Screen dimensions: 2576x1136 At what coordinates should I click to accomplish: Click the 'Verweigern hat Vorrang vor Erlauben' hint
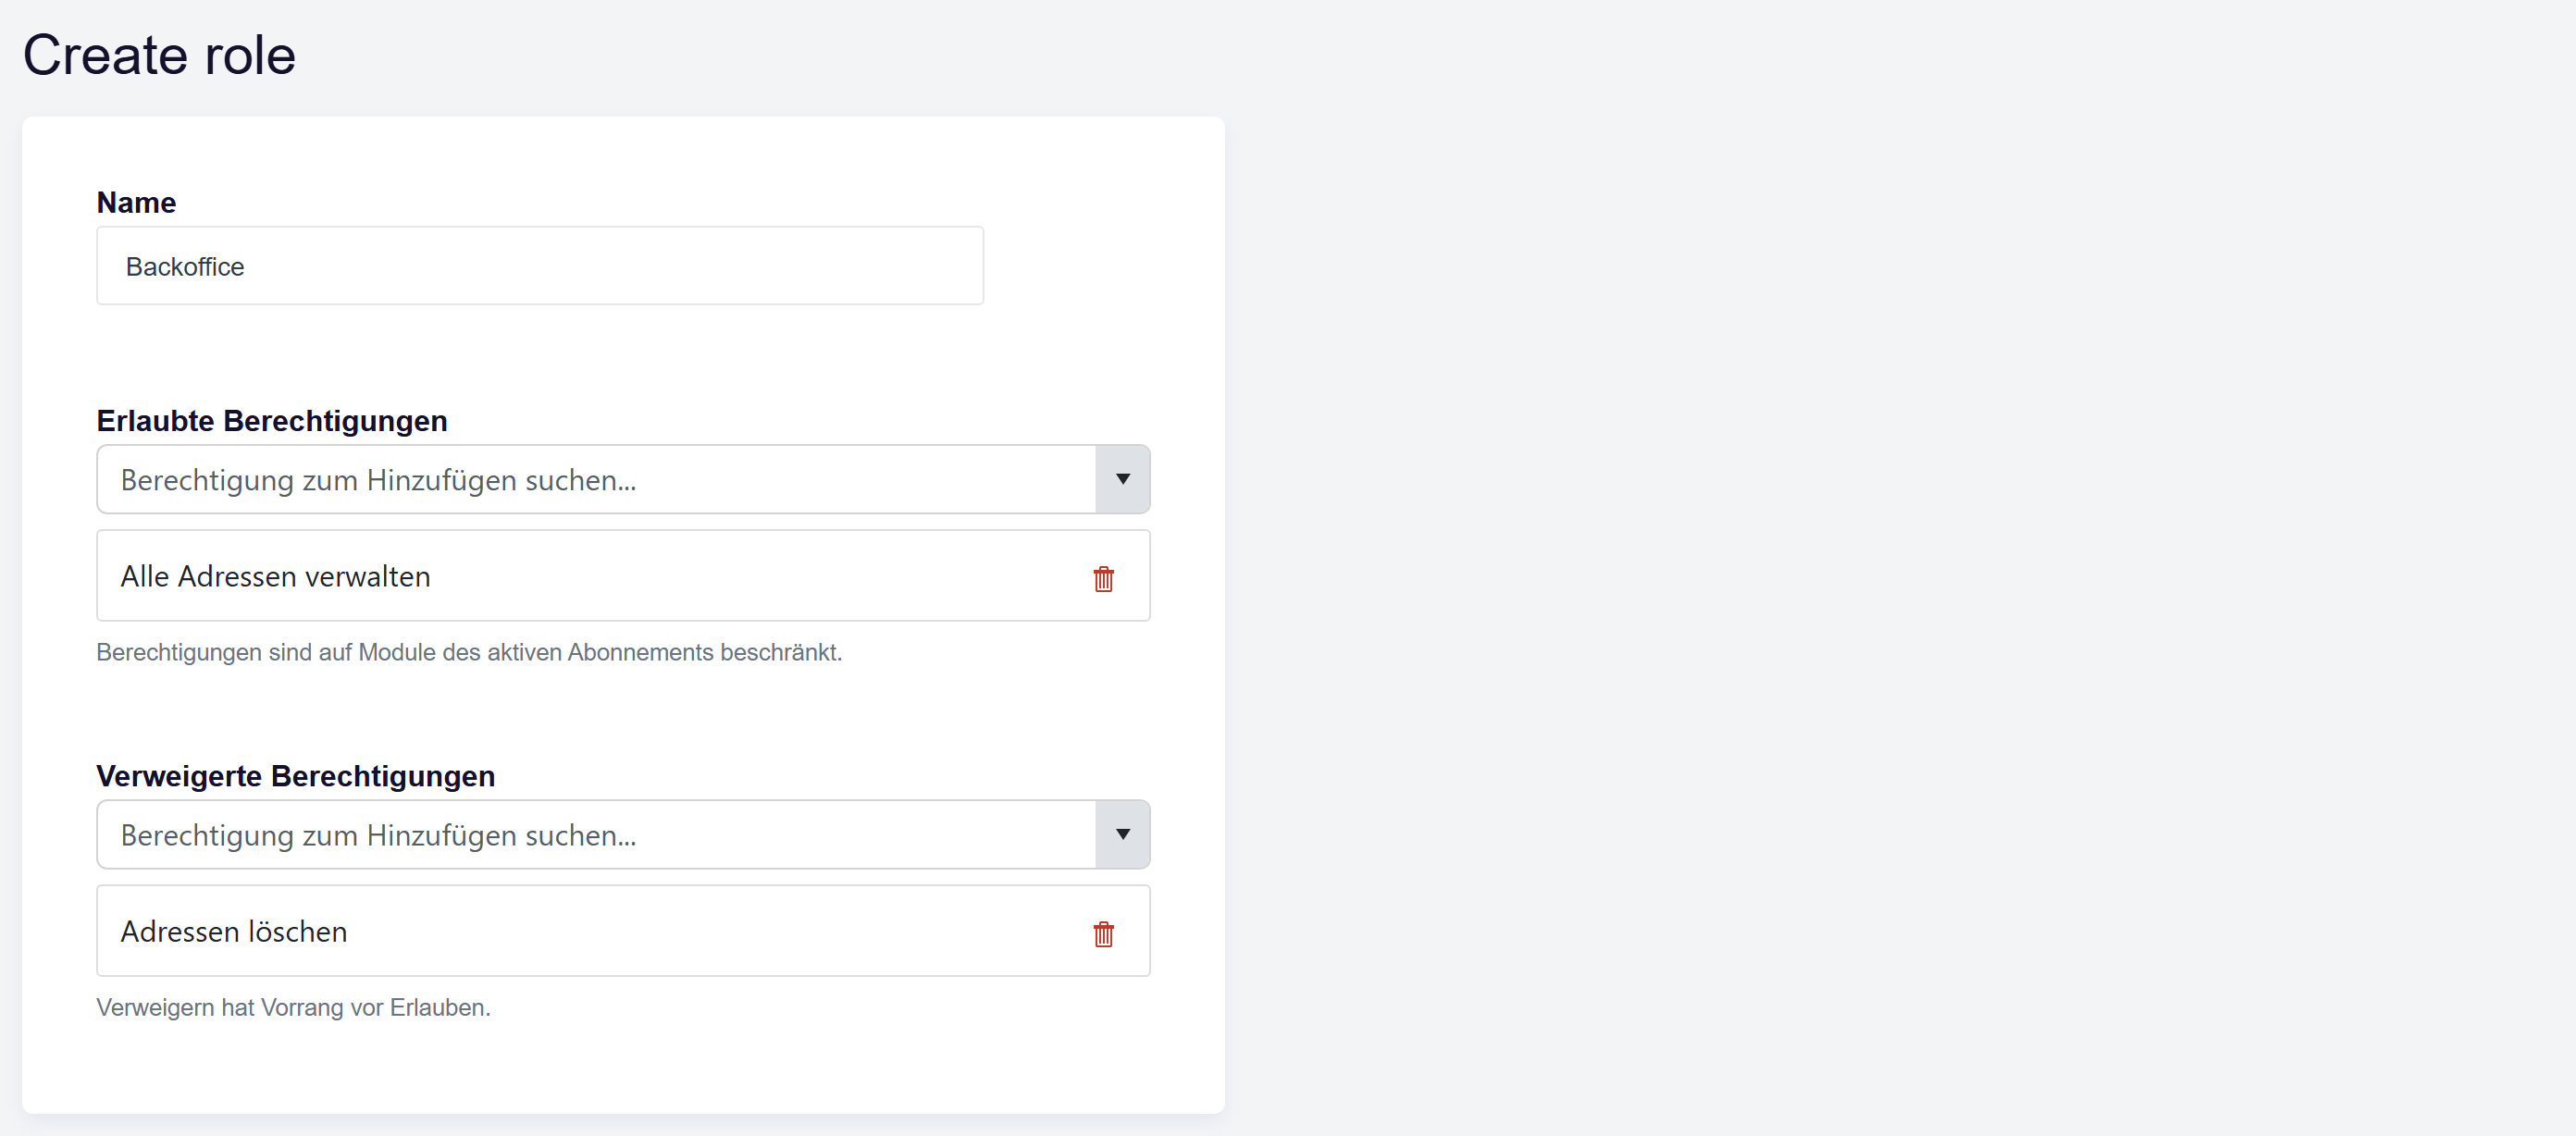point(293,1007)
